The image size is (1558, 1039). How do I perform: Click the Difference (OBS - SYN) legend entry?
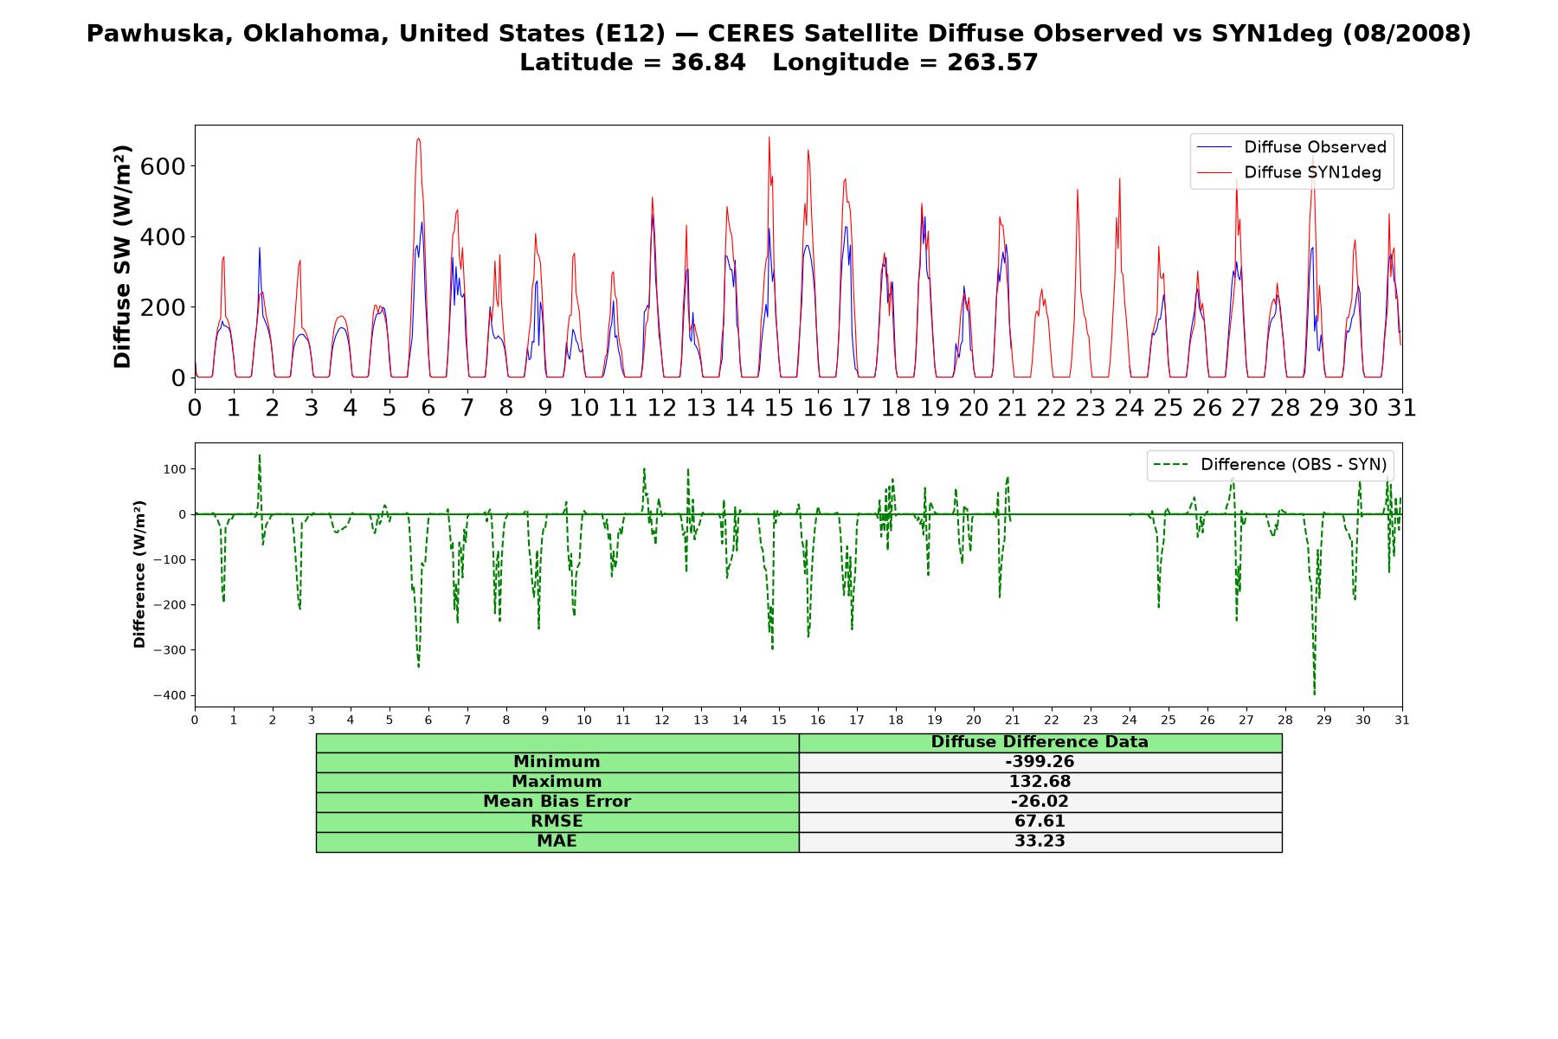point(1270,465)
